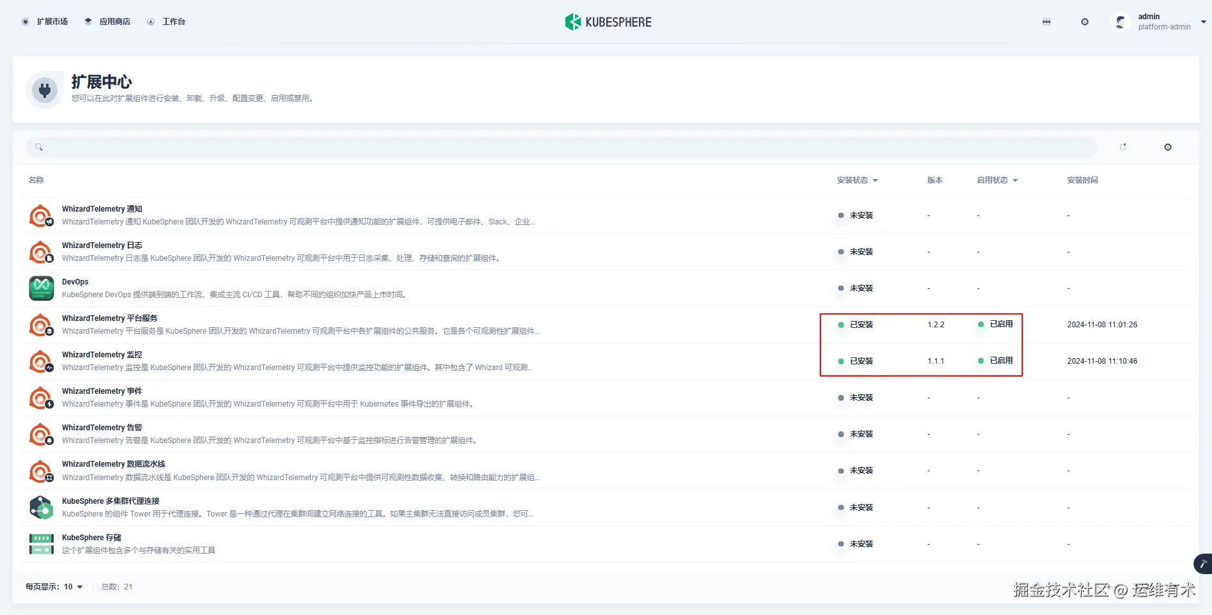Open the 工作台 workbench menu
The width and height of the screenshot is (1212, 615).
[x=166, y=22]
